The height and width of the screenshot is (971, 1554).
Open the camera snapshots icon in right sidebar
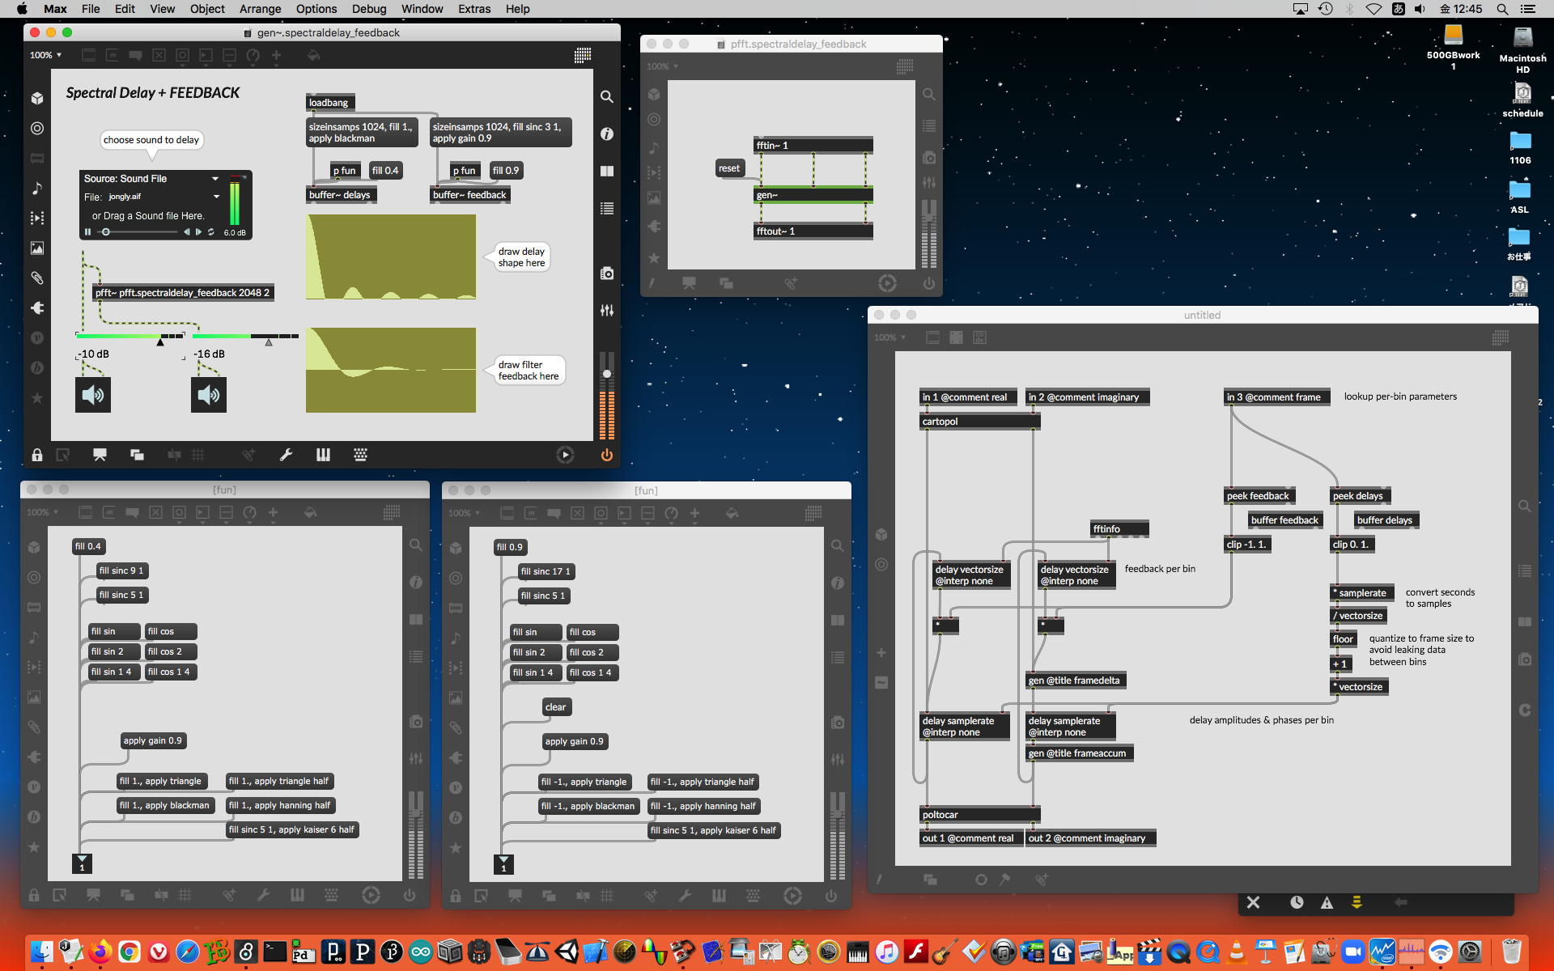point(606,273)
